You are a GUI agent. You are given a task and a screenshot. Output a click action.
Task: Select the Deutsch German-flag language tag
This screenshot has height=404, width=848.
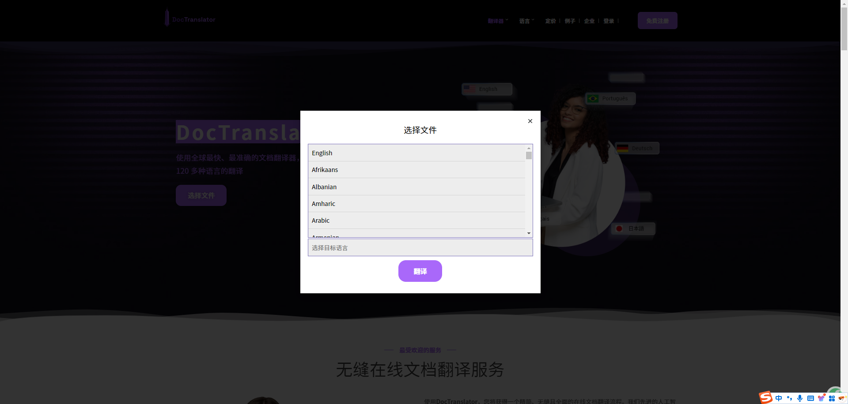636,148
